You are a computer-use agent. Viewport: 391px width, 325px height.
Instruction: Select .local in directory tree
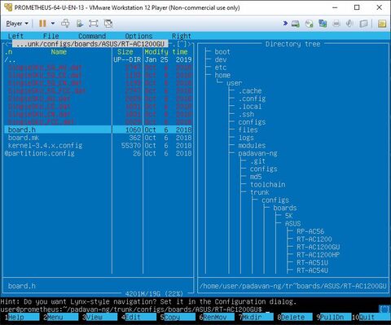pos(250,107)
